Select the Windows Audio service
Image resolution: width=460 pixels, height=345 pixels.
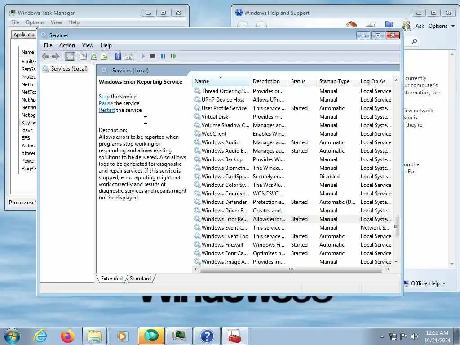(x=292, y=142)
